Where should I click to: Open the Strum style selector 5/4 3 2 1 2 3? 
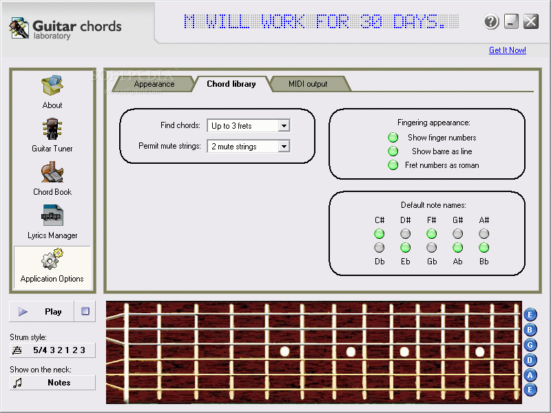click(52, 350)
